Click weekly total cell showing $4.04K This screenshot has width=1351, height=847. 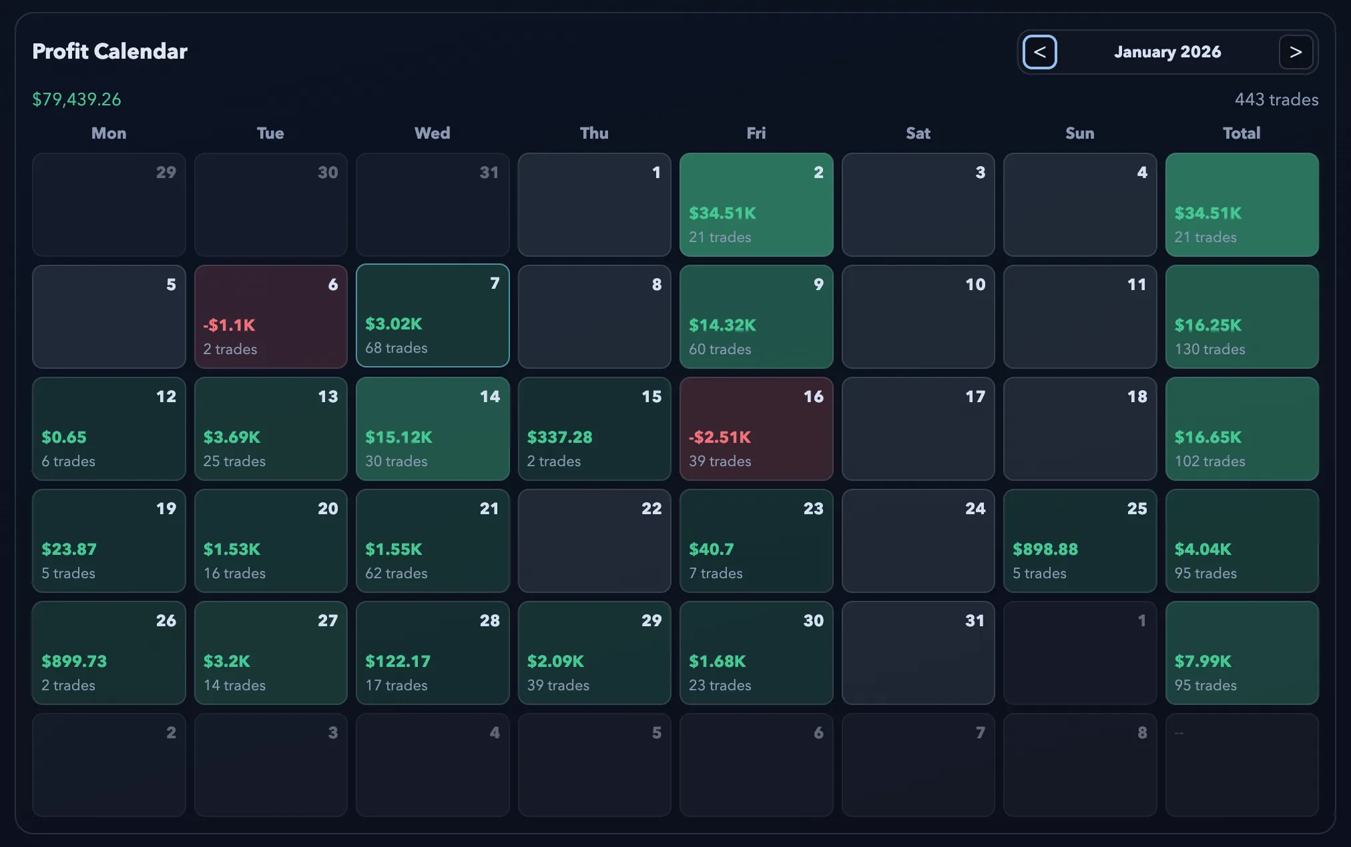(x=1242, y=541)
